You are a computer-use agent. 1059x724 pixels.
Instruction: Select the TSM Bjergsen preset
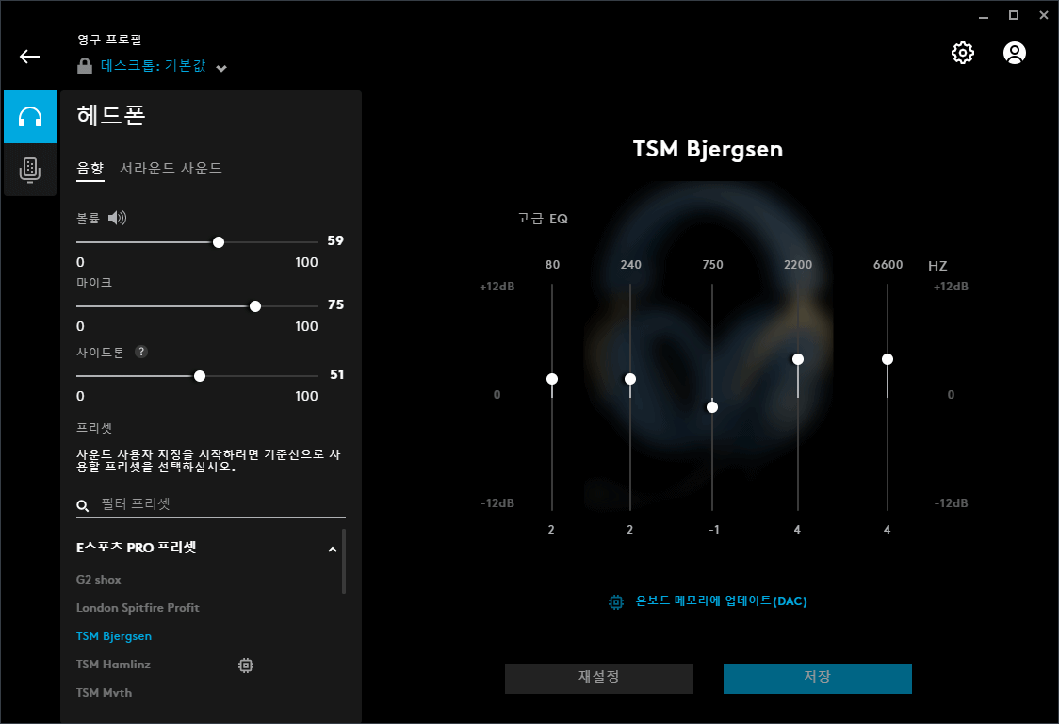114,636
